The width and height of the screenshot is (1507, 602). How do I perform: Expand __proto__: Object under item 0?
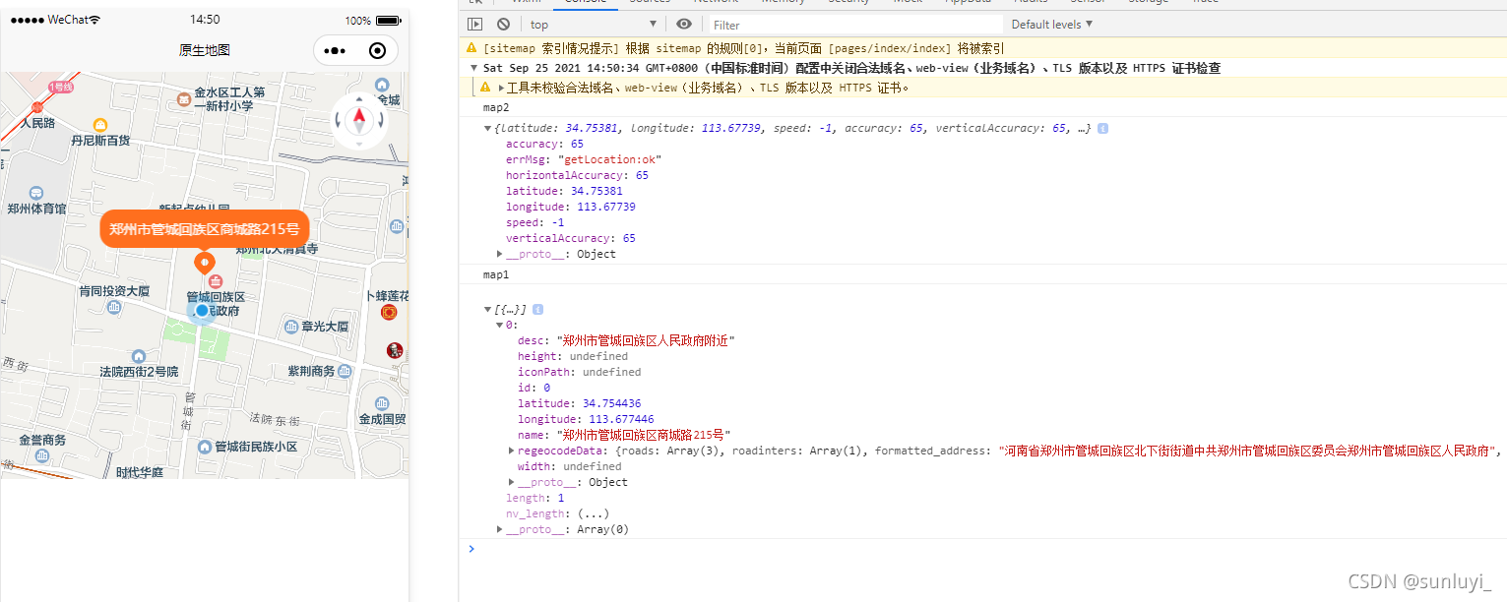click(512, 482)
